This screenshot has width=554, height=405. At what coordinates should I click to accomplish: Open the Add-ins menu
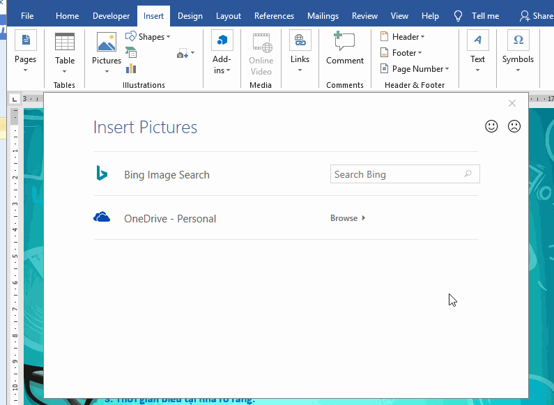222,52
